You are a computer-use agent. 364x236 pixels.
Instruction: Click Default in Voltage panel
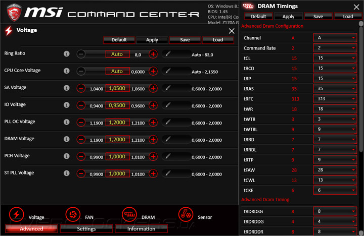(119, 40)
